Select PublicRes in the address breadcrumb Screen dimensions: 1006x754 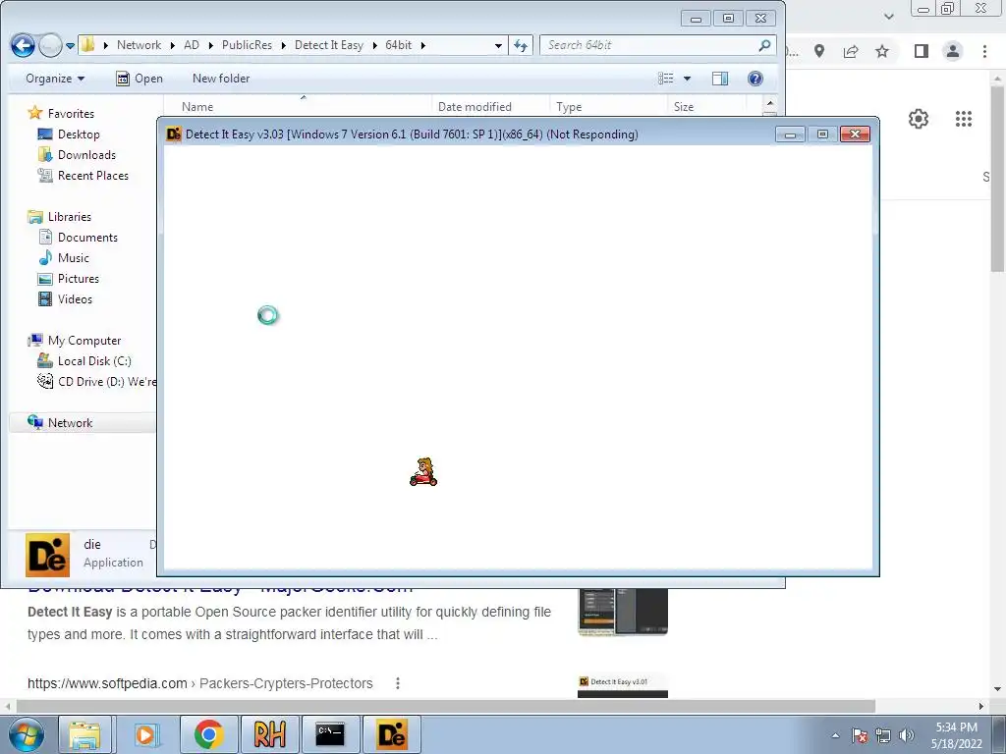click(x=247, y=45)
